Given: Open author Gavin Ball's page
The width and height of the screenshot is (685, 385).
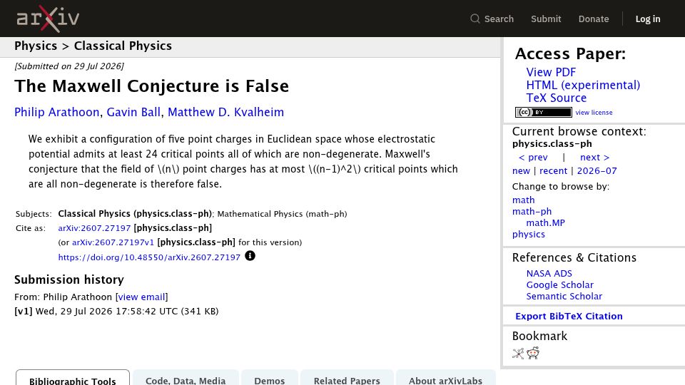Looking at the screenshot, I should [x=133, y=112].
